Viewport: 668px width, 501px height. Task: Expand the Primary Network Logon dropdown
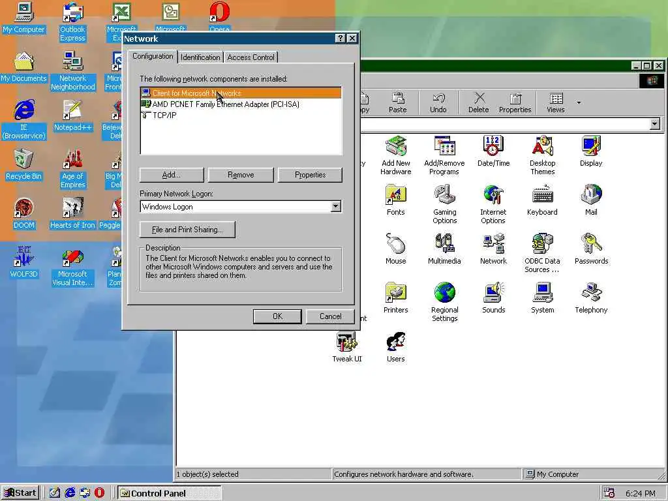coord(336,207)
